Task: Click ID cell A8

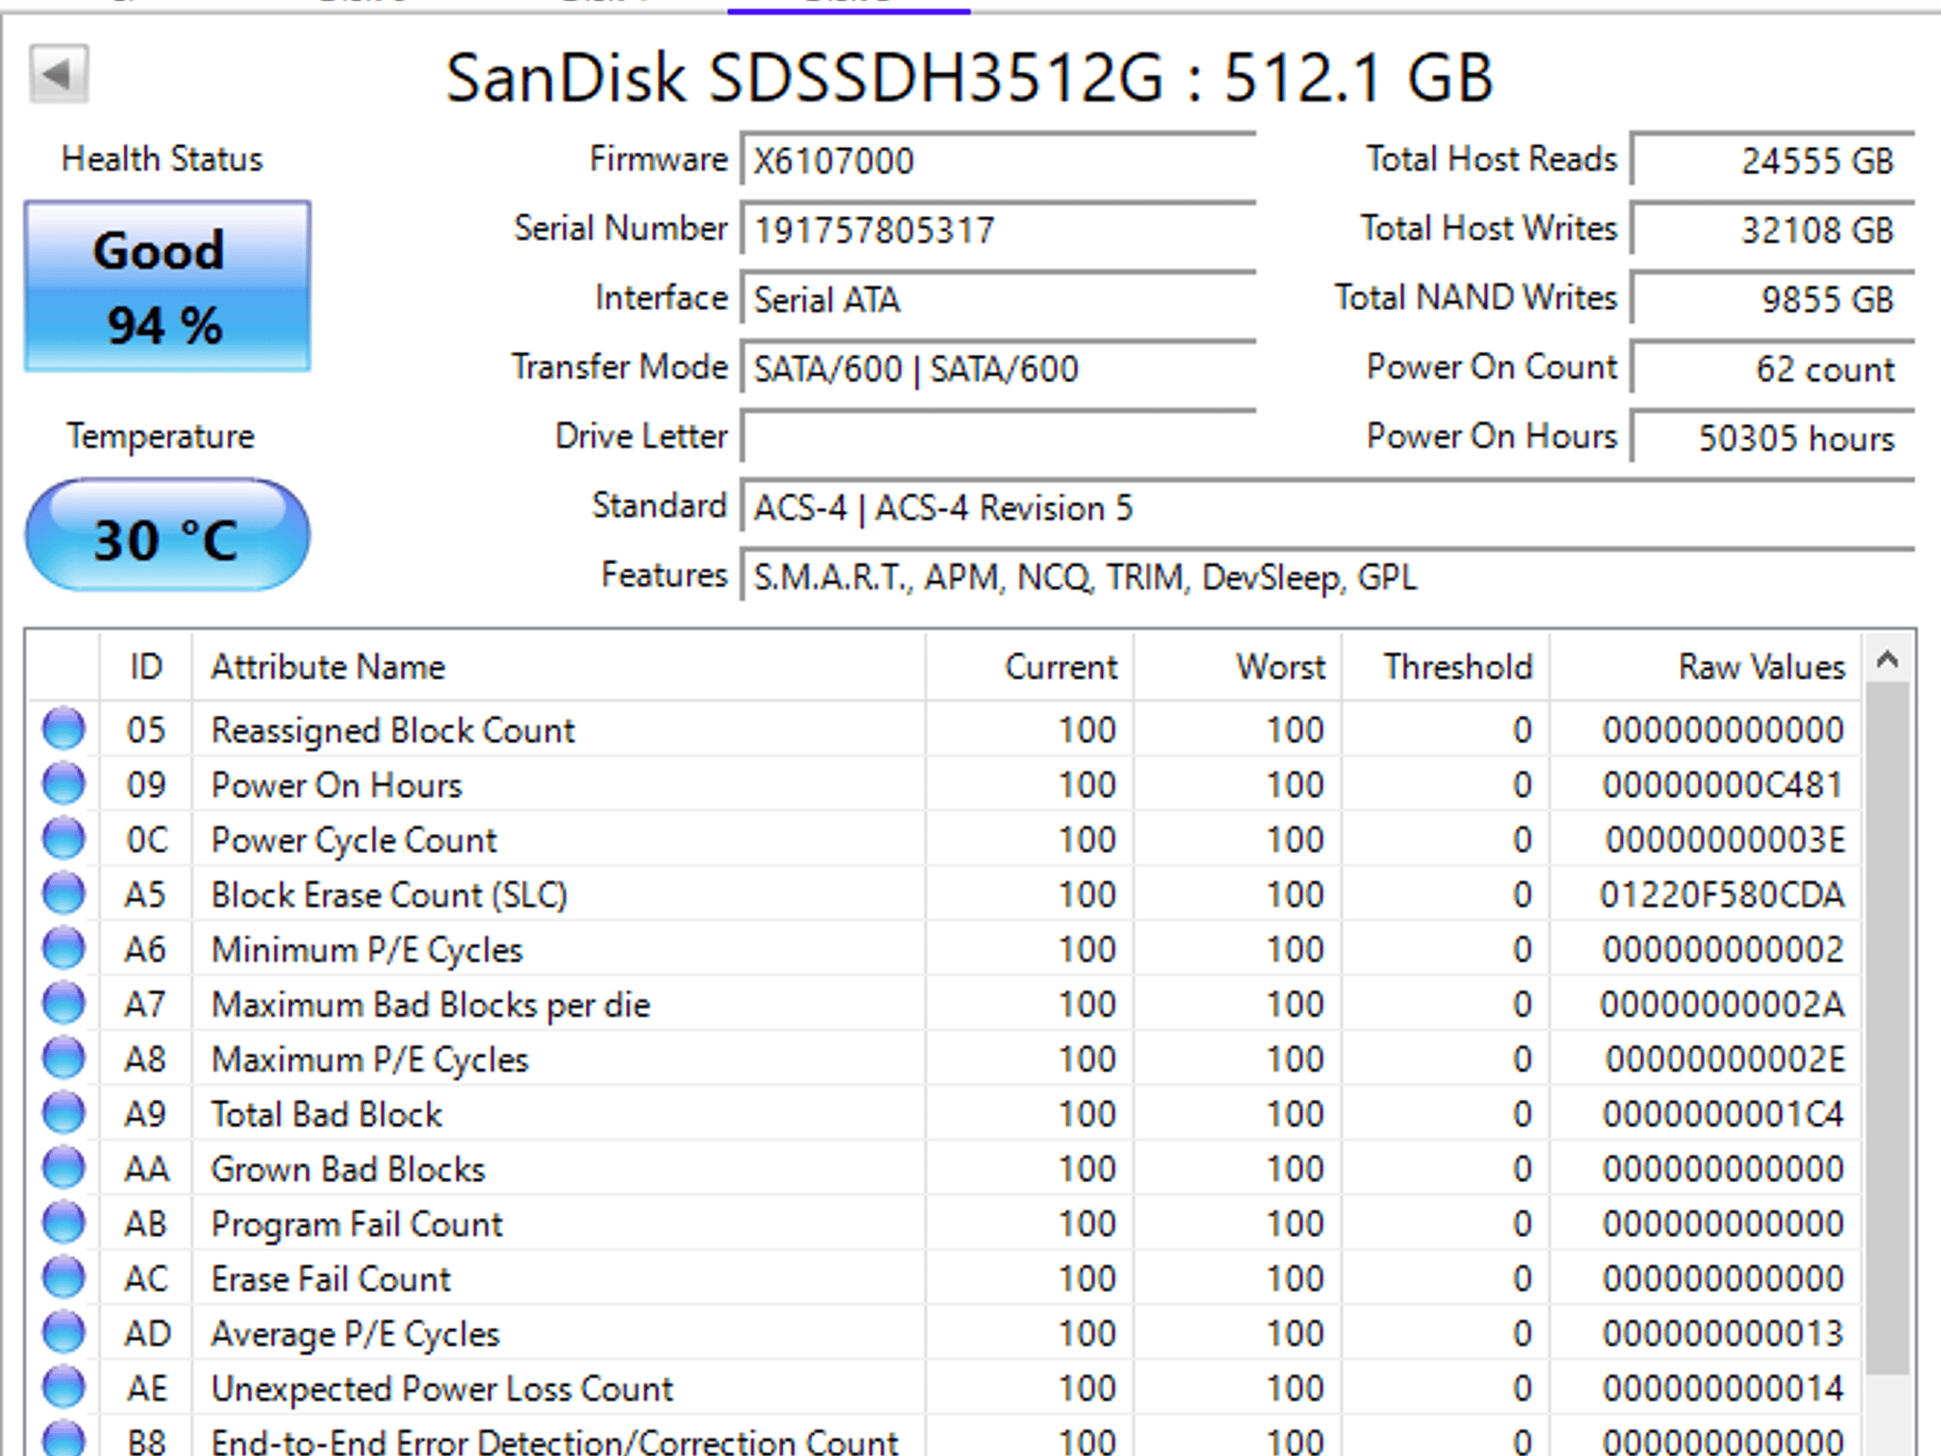Action: [x=146, y=1059]
